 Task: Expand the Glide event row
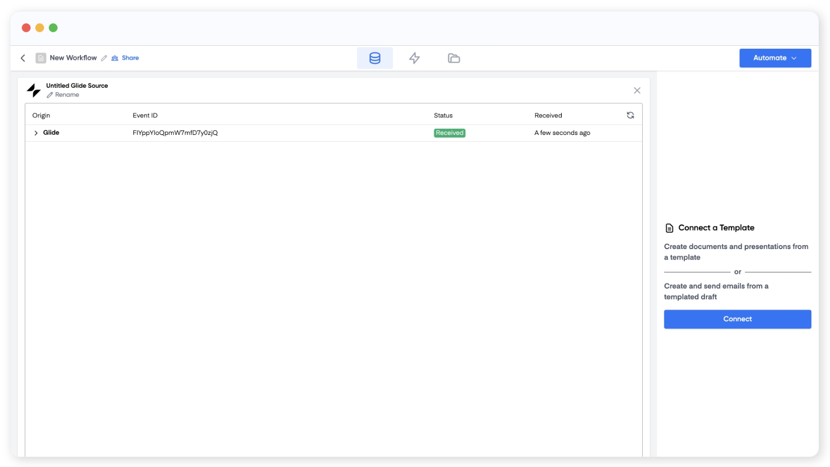(36, 133)
